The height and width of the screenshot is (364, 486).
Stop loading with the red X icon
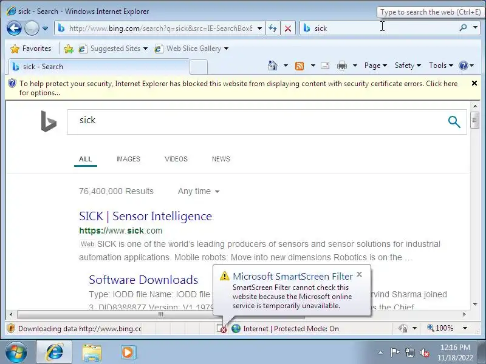(x=288, y=29)
